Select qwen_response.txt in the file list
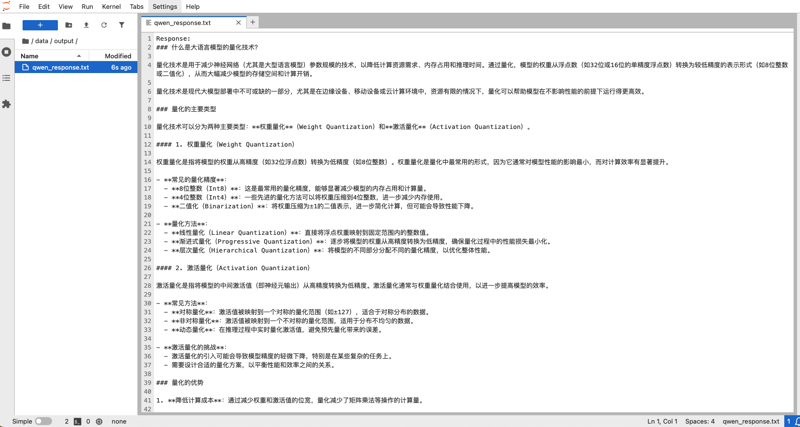 60,67
